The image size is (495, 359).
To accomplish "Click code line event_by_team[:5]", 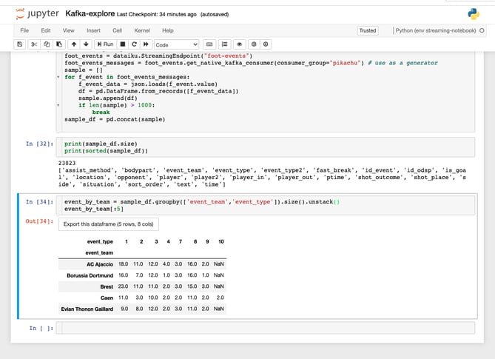I will click(94, 209).
